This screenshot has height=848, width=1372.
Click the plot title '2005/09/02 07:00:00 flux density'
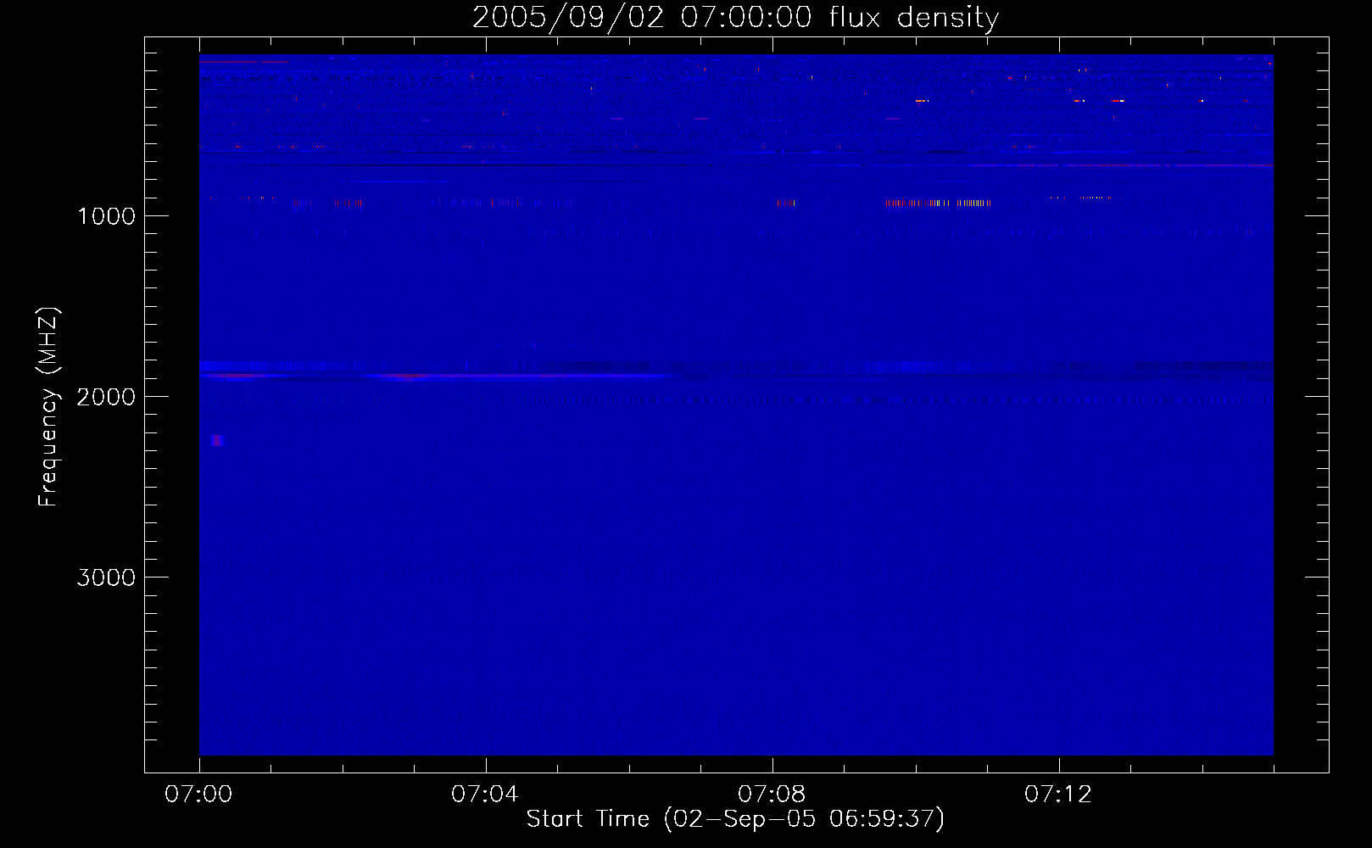pyautogui.click(x=735, y=18)
